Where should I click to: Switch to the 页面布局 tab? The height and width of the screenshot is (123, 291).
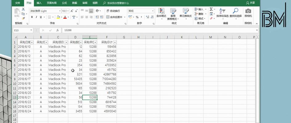pyautogui.click(x=52, y=3)
